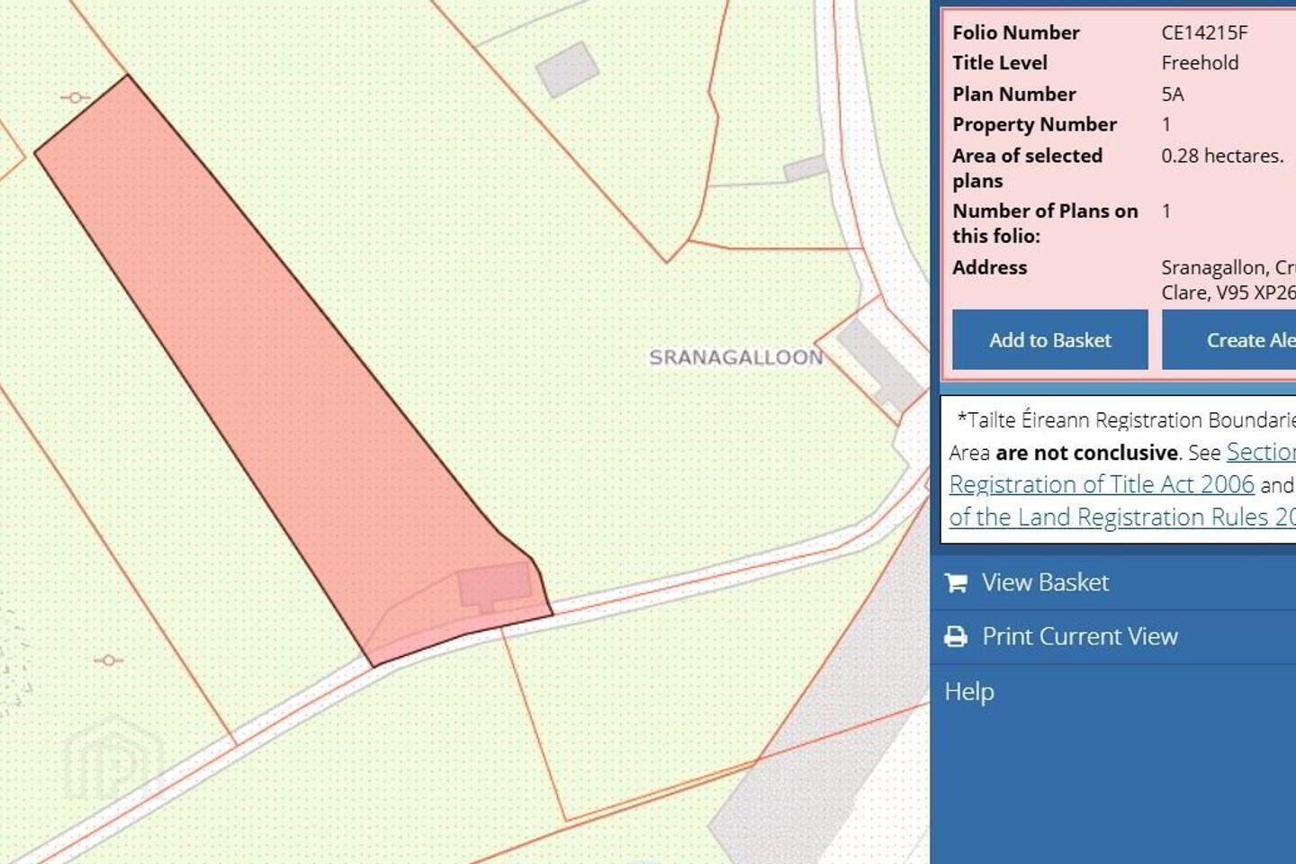Select the folio number CE14215F
Viewport: 1296px width, 864px height.
(1204, 32)
